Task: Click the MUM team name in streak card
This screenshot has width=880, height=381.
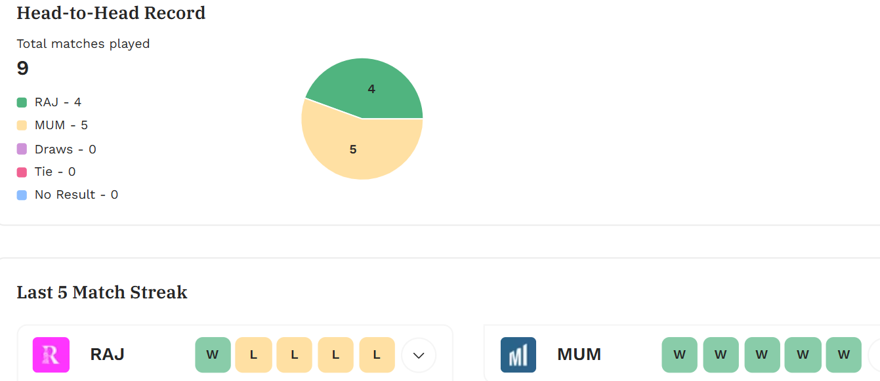Action: (x=579, y=355)
